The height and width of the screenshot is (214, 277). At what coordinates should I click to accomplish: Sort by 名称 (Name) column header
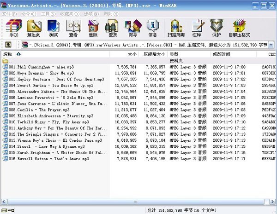pos(55,54)
